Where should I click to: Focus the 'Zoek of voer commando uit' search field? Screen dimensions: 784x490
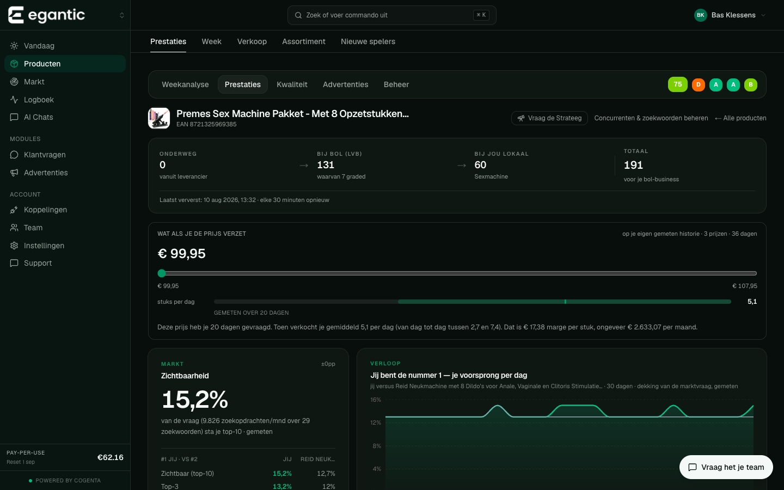coord(392,15)
